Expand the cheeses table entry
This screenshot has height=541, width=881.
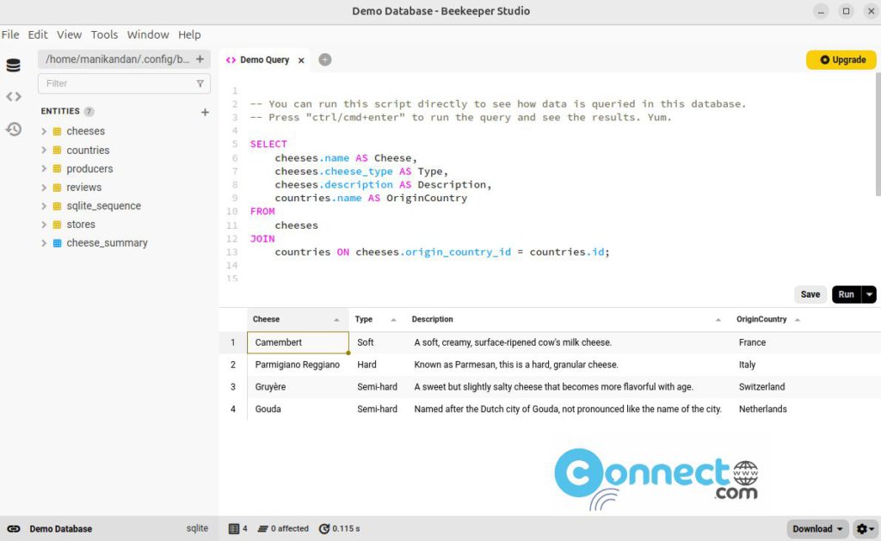coord(44,131)
